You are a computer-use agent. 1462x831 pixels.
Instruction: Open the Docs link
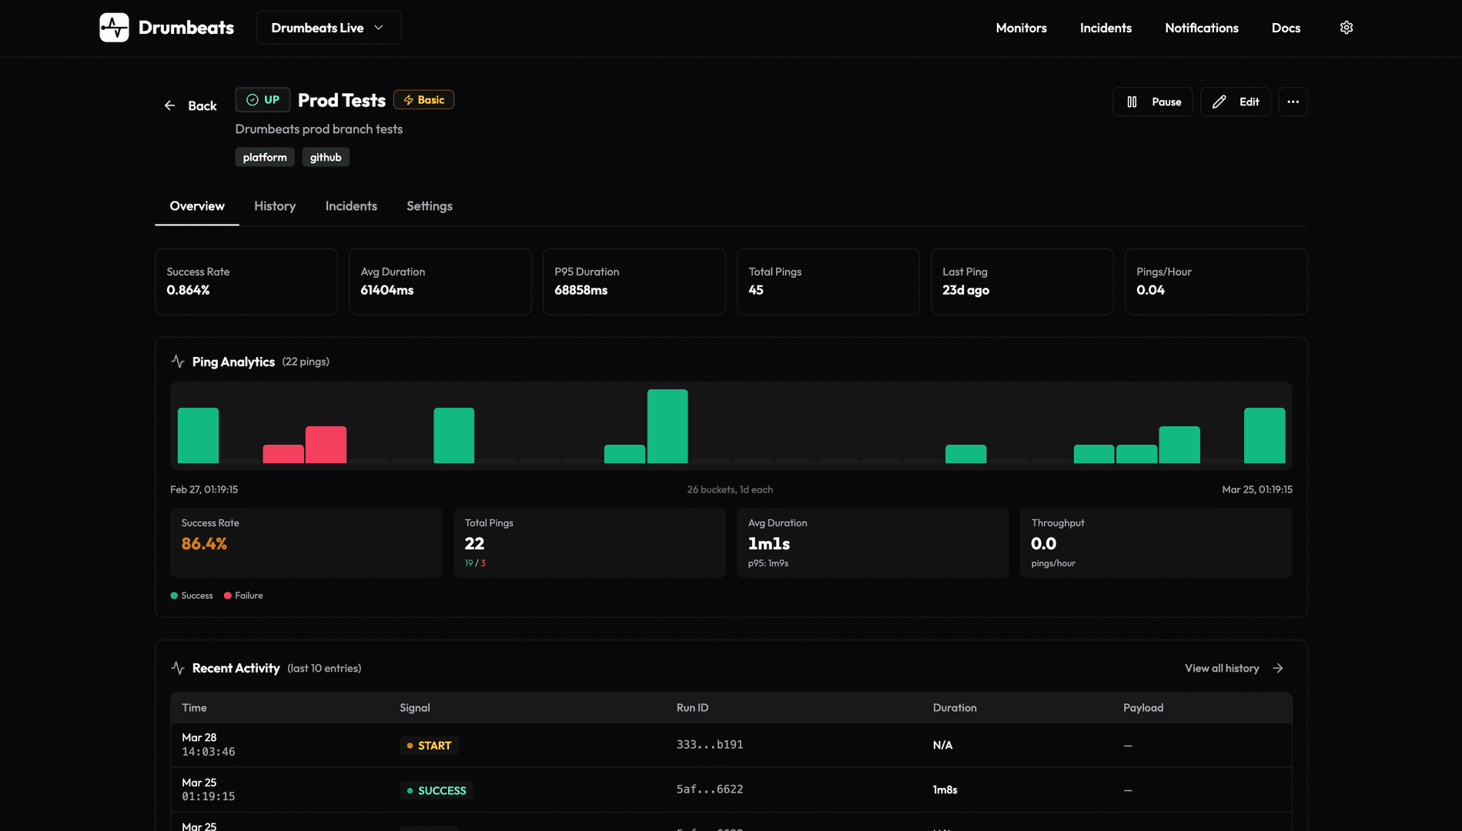[1286, 28]
